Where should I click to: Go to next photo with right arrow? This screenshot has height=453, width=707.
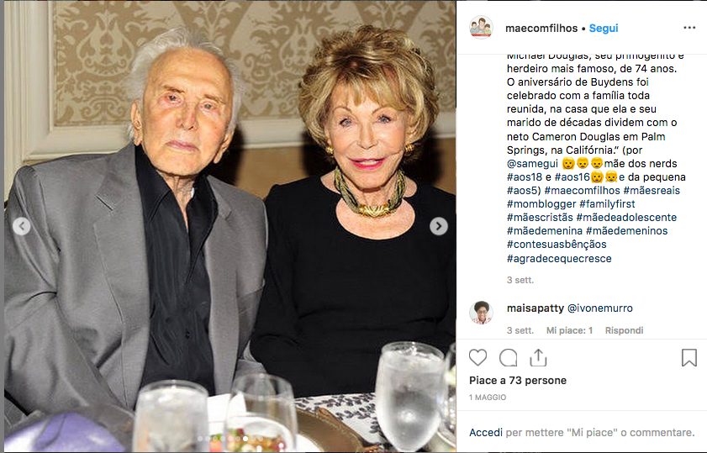coord(439,226)
